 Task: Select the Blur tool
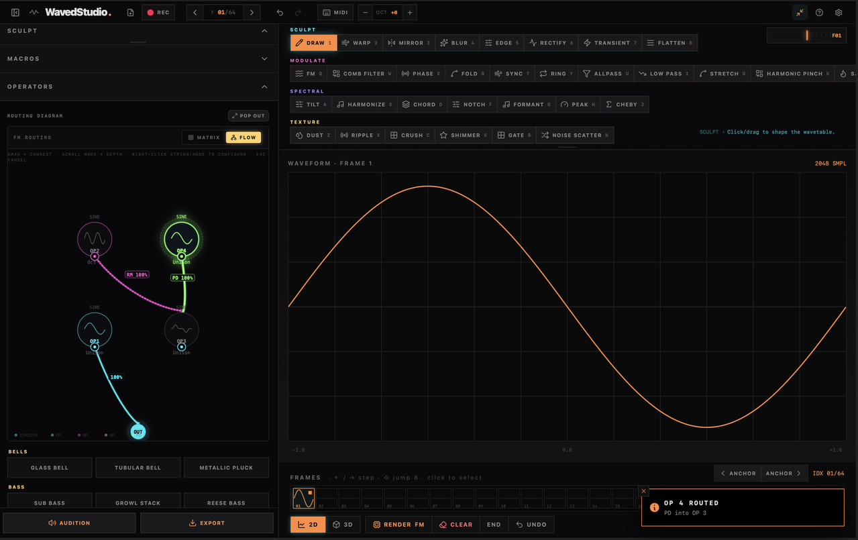(458, 43)
